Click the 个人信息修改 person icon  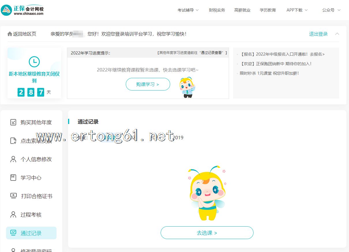pyautogui.click(x=13, y=159)
